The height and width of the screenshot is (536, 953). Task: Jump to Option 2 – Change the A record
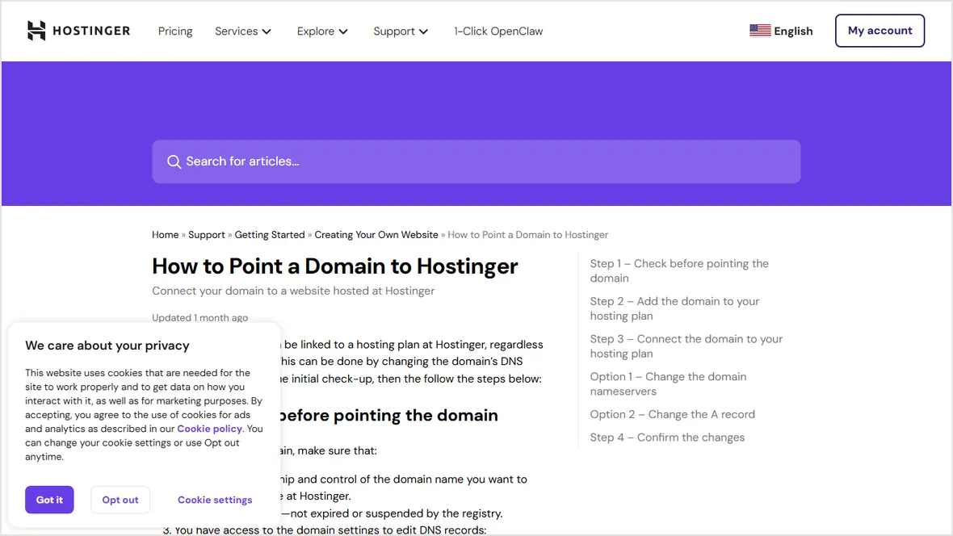[672, 414]
